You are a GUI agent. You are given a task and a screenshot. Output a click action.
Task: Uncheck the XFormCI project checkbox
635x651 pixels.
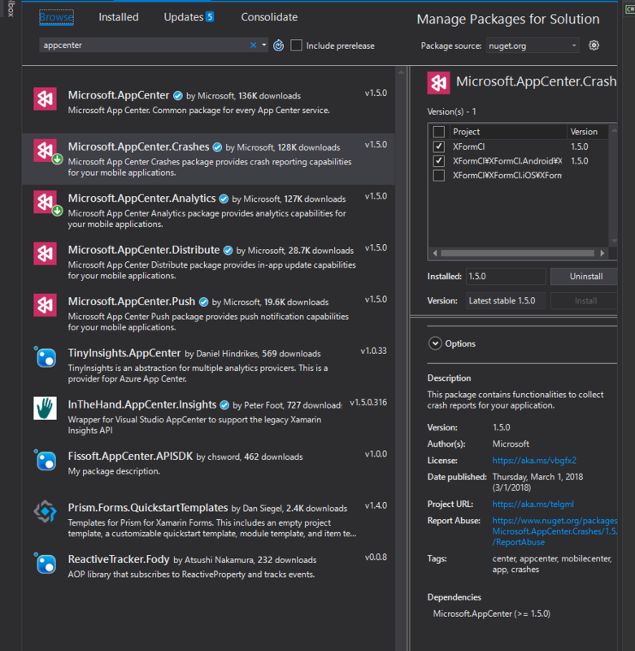click(439, 146)
